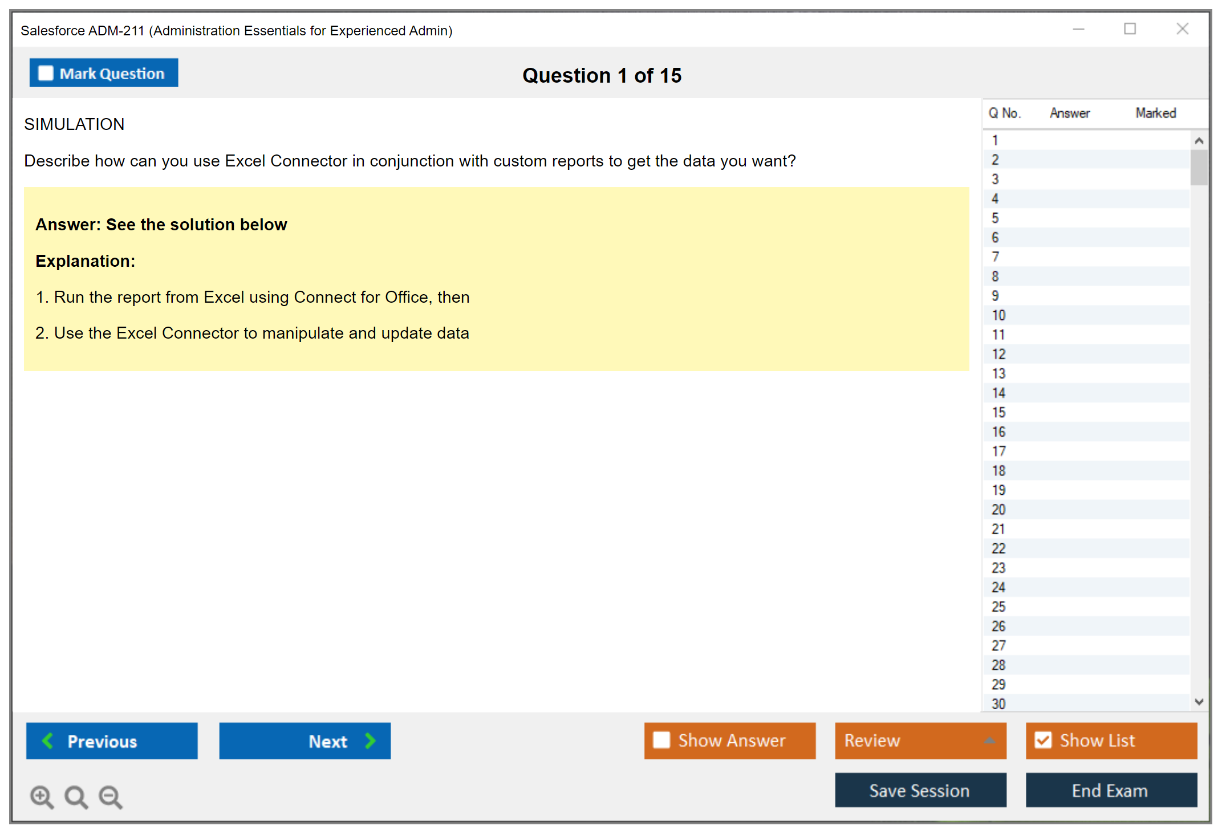1226x838 pixels.
Task: Click the zoom in magnifier icon
Action: click(x=42, y=796)
